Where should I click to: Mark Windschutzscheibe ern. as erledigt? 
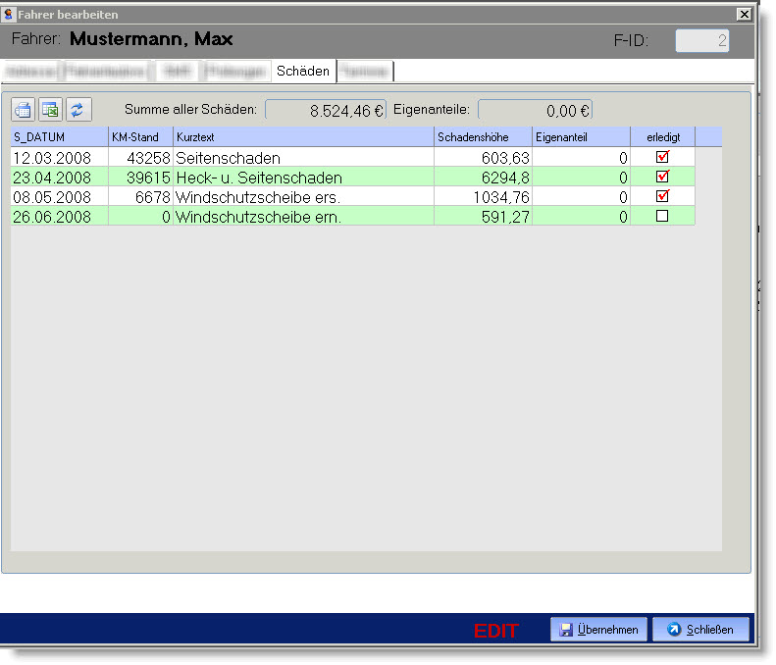[x=662, y=217]
